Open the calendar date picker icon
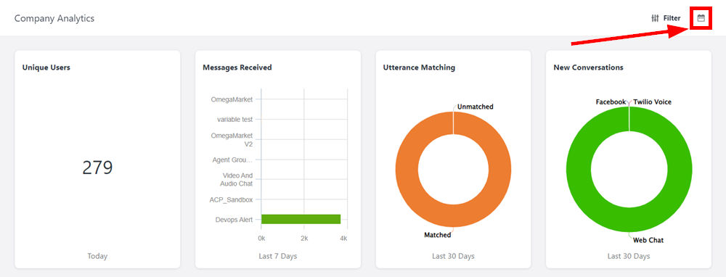Viewport: 726px width, 277px height. pos(701,18)
